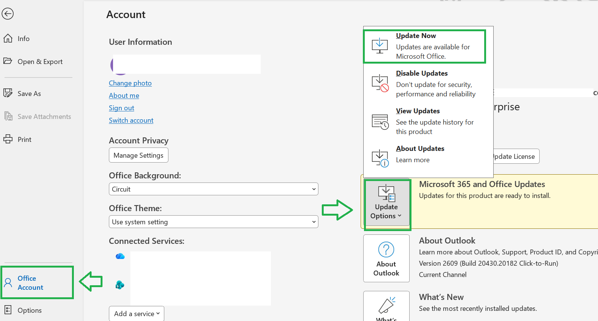Click the 'Version 2609 (Build 20430.20182 Click-to-Run)' text
This screenshot has height=321, width=598.
[489, 263]
